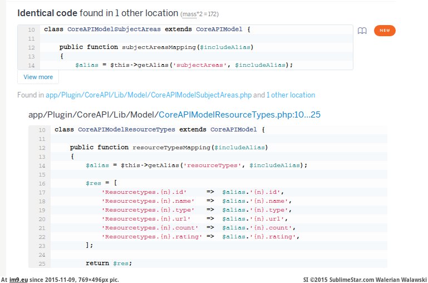This screenshot has height=283, width=428.
Task: Open CoreAPIModelSubjectAreas.php file link
Action: (149, 95)
